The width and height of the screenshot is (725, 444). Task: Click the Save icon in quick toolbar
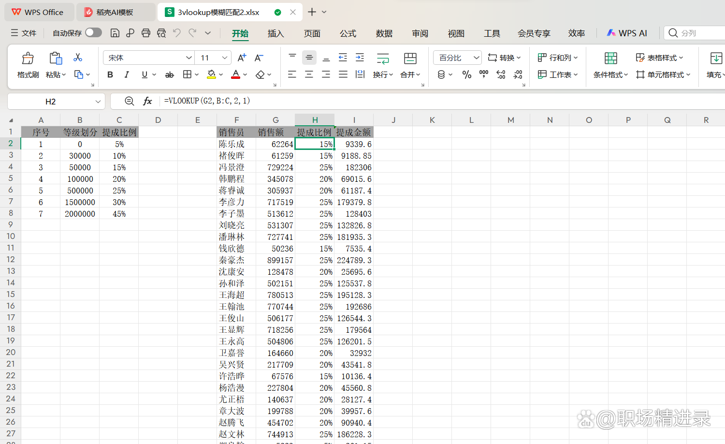click(115, 33)
